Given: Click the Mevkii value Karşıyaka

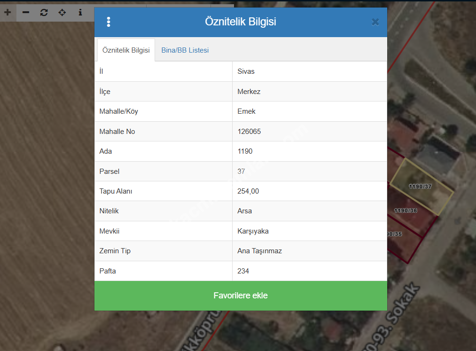Looking at the screenshot, I should click(253, 231).
